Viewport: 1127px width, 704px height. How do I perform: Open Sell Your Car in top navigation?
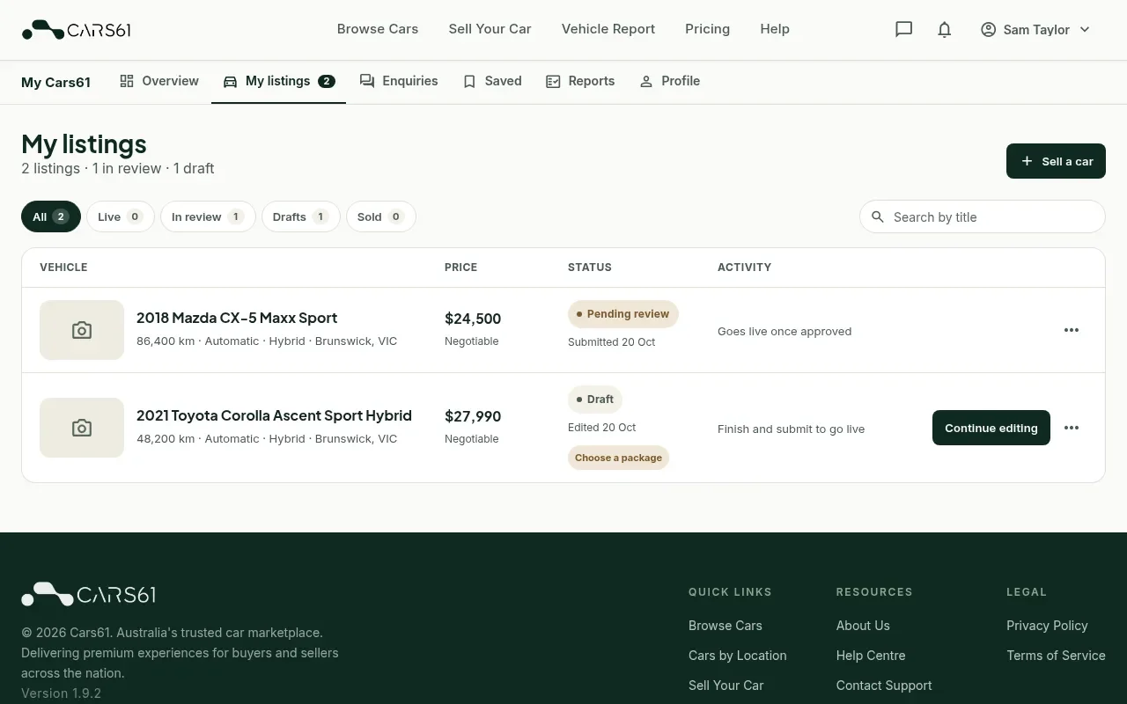490,29
